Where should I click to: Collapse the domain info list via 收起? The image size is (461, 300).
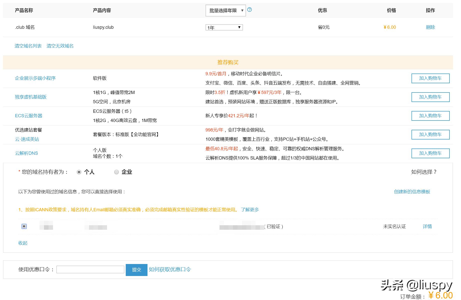tap(23, 243)
